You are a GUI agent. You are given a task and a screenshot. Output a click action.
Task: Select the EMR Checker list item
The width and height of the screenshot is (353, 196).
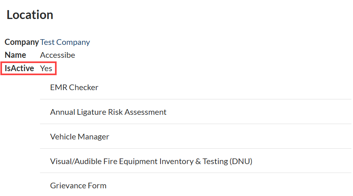[74, 87]
